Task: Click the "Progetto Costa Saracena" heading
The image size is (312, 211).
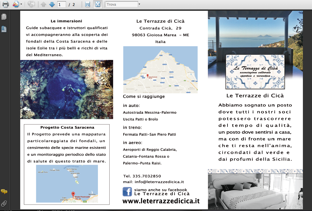Action: coord(67,127)
